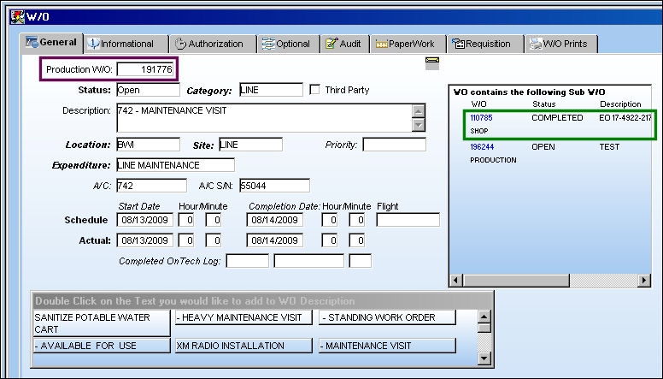This screenshot has width=663, height=379.
Task: Click the Schedule Start Date field
Action: [x=145, y=220]
